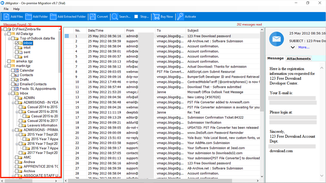Click the message list vertical scrollbar thumb
This screenshot has height=183, width=326.
click(x=262, y=72)
